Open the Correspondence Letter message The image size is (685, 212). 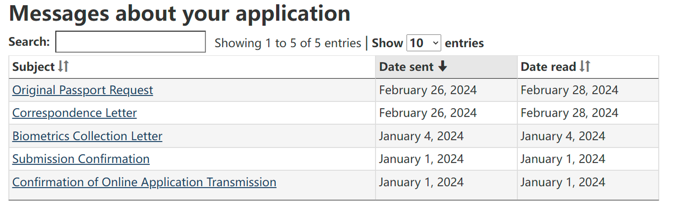(x=74, y=113)
